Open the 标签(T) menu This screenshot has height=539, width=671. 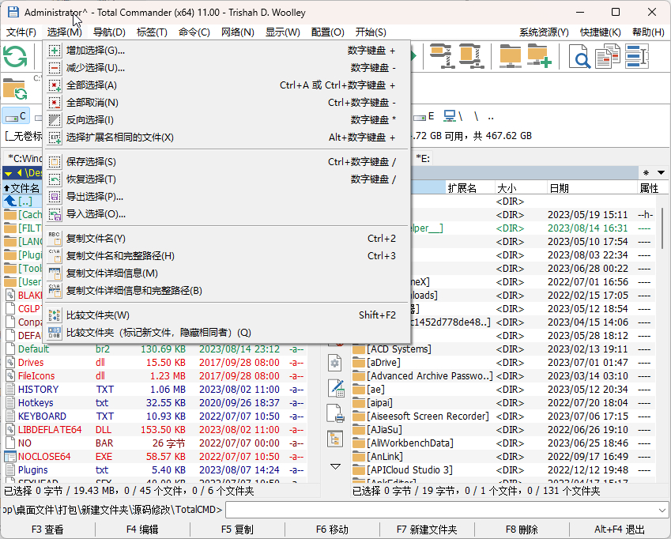tap(152, 32)
